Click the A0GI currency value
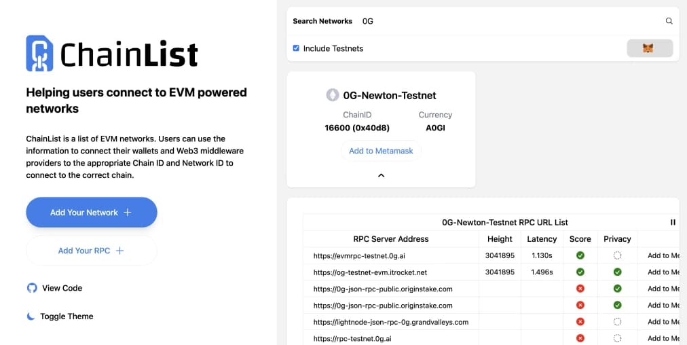687x345 pixels. tap(435, 128)
